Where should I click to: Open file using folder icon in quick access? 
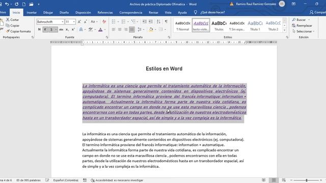coord(31,4)
